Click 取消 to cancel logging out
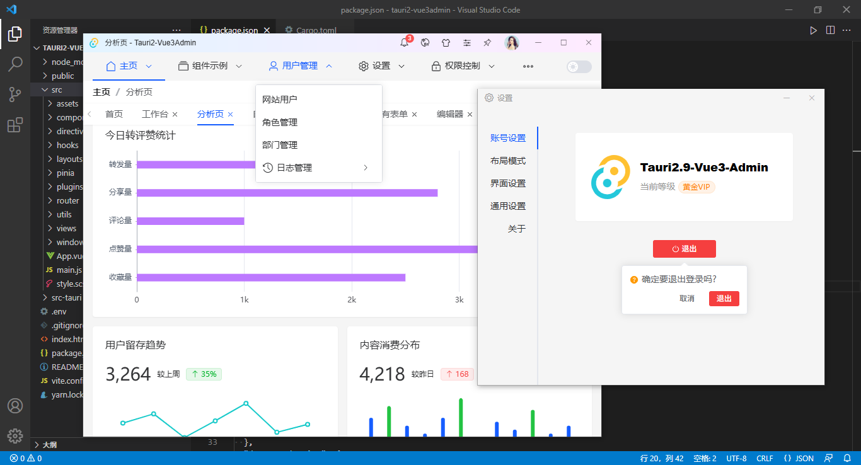The height and width of the screenshot is (465, 861). click(688, 298)
